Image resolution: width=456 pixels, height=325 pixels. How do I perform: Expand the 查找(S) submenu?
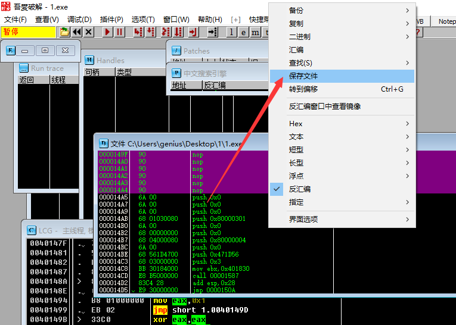[x=342, y=62]
